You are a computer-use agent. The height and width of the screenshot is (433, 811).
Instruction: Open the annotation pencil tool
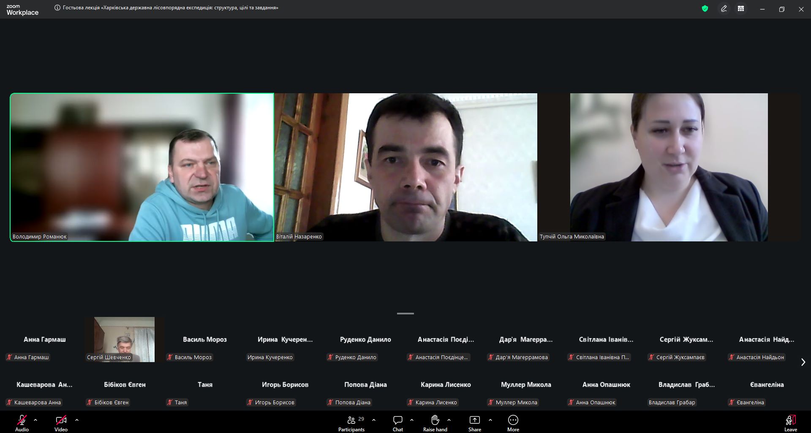(x=724, y=8)
